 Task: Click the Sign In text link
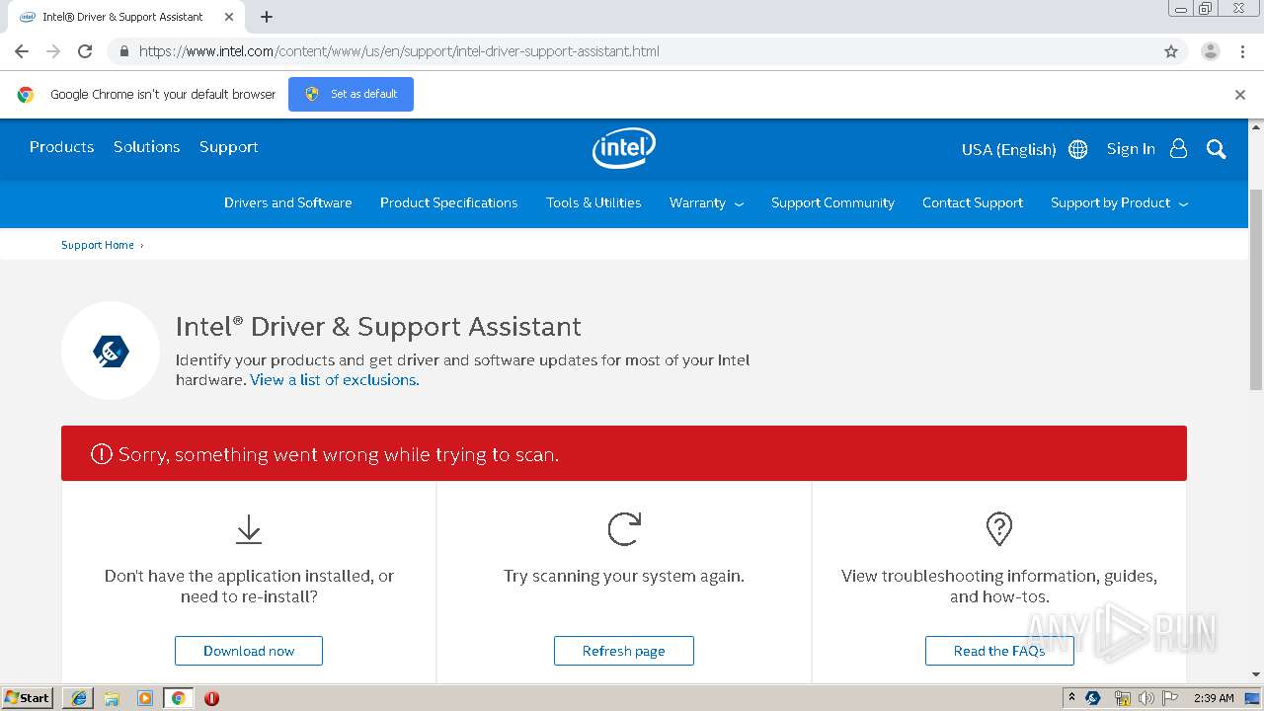pyautogui.click(x=1131, y=149)
